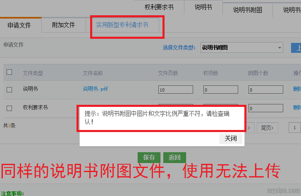Open 实用新型专利请求书 tab

[x=122, y=25]
